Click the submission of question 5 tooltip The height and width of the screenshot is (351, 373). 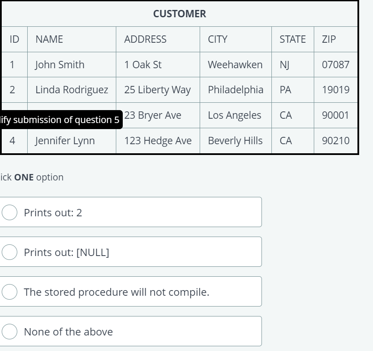(x=61, y=120)
